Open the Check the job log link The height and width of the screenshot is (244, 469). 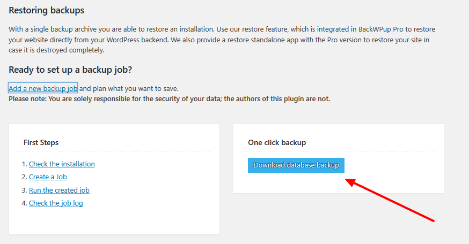(x=56, y=203)
